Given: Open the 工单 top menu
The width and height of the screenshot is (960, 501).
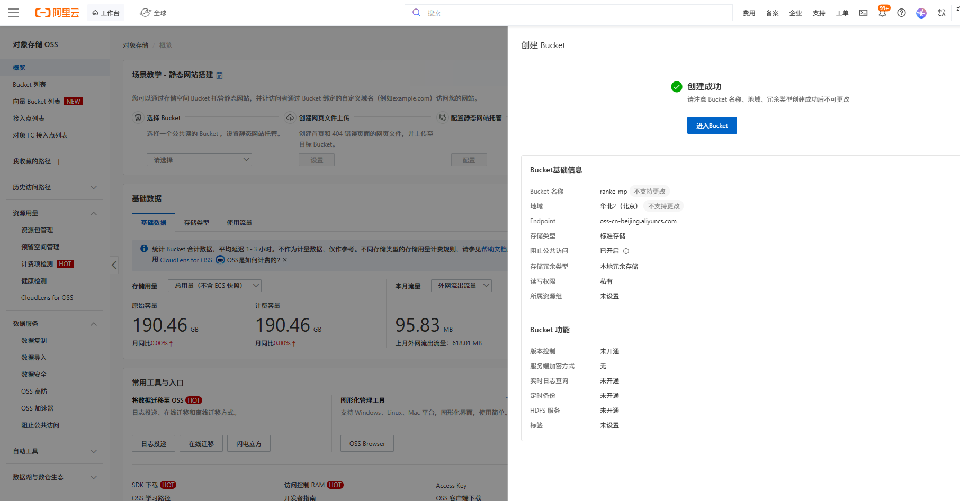Looking at the screenshot, I should (x=842, y=13).
